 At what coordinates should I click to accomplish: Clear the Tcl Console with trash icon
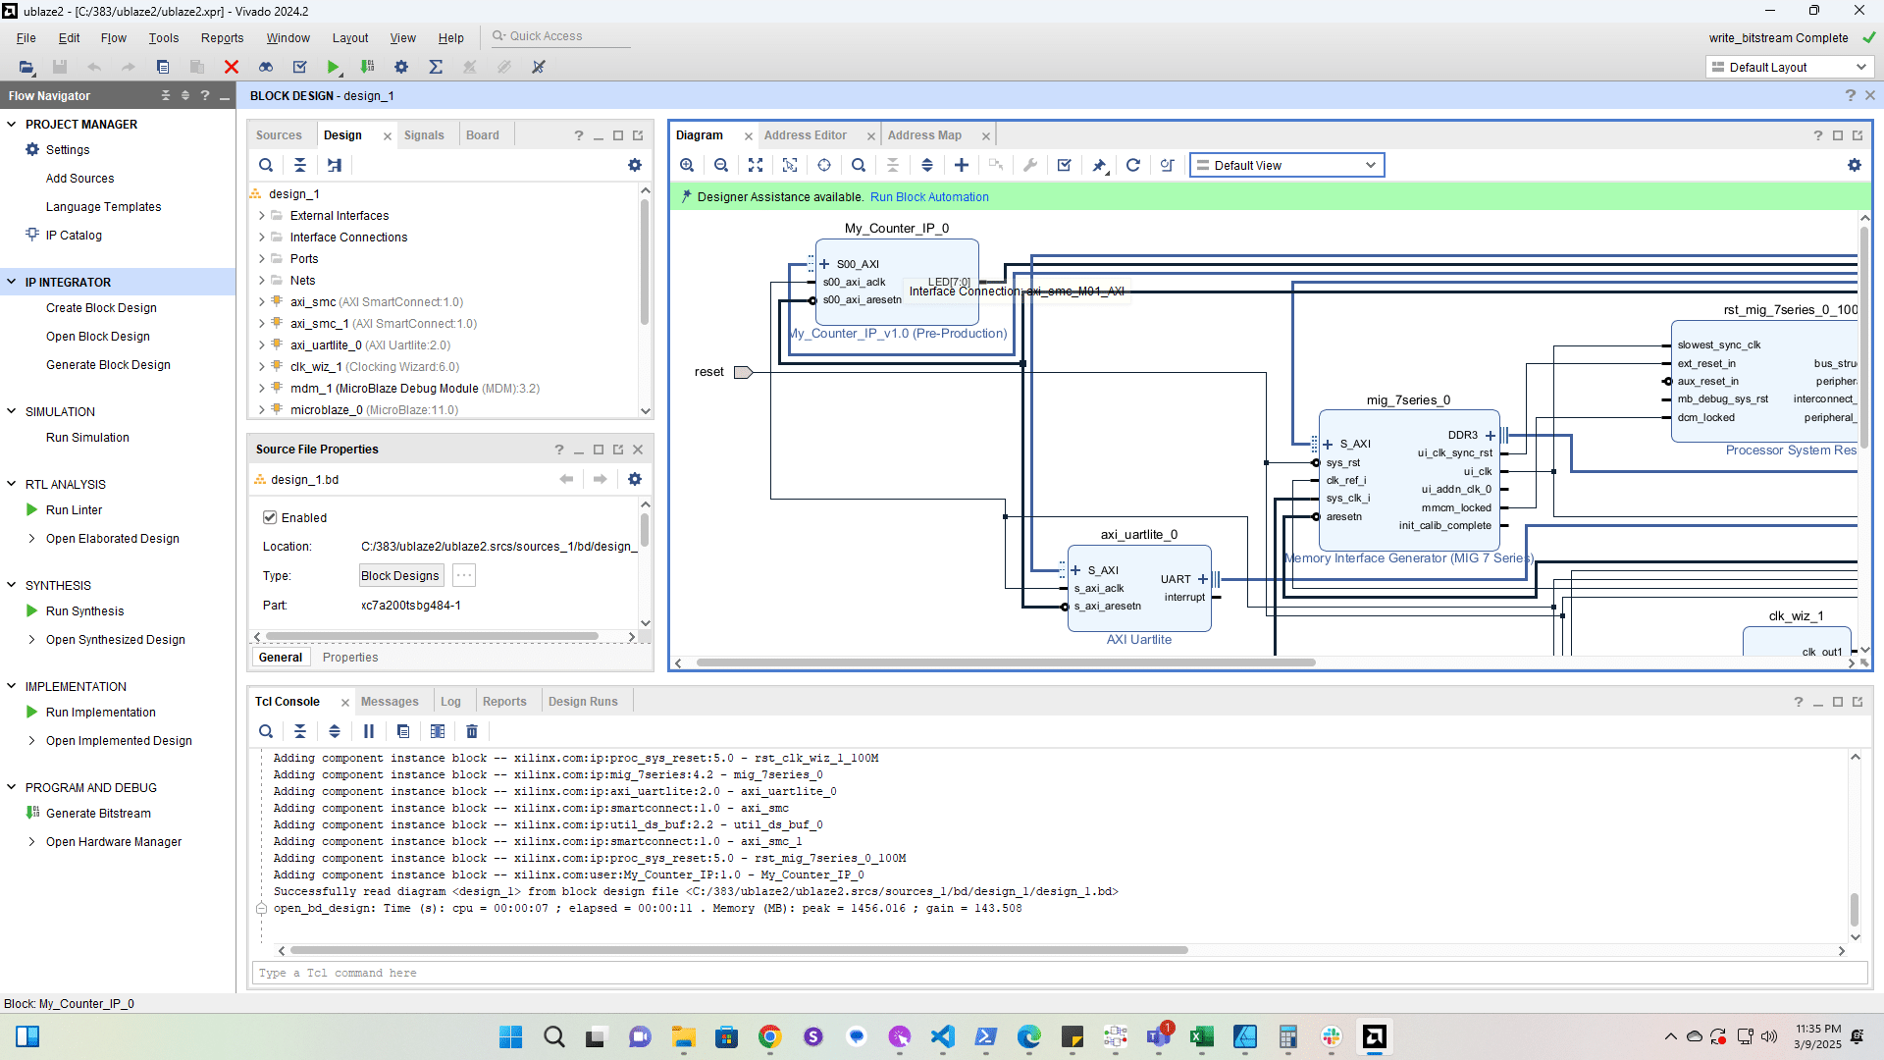pyautogui.click(x=472, y=731)
